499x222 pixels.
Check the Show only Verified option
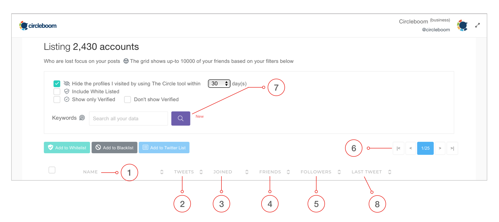click(57, 99)
